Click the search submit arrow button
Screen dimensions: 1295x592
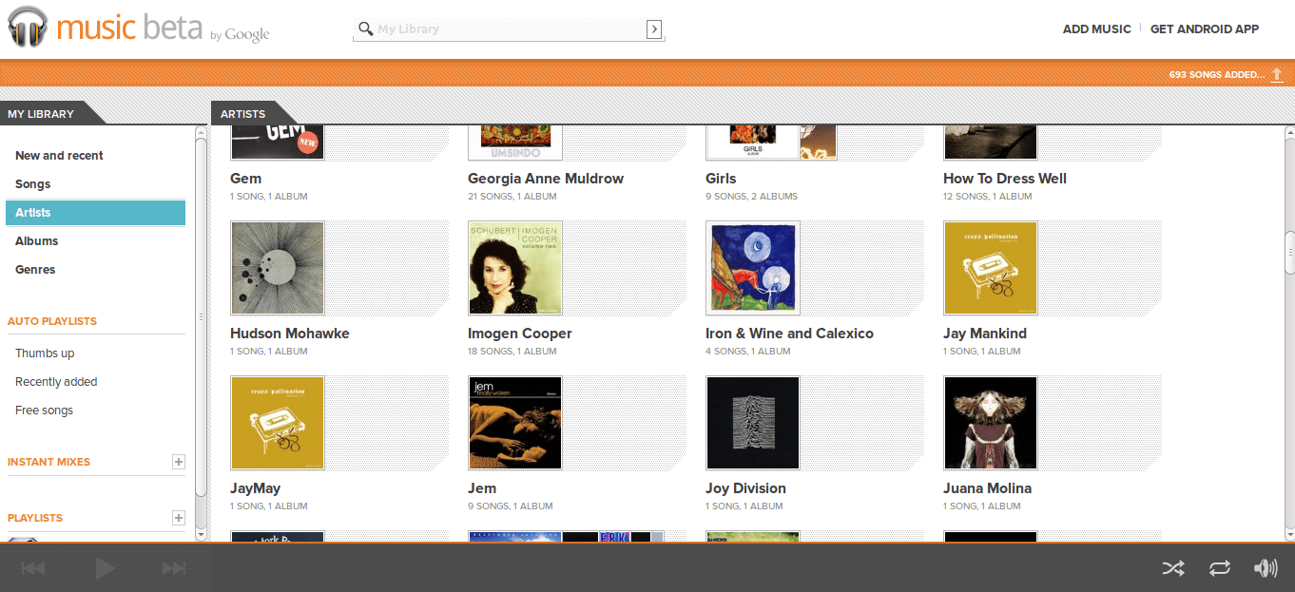click(654, 29)
